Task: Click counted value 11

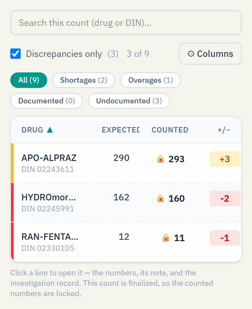Action: tap(179, 238)
